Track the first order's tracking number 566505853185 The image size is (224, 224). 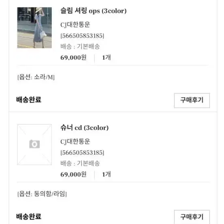click(82, 36)
